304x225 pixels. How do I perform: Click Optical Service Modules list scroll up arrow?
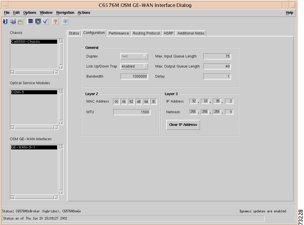61,91
